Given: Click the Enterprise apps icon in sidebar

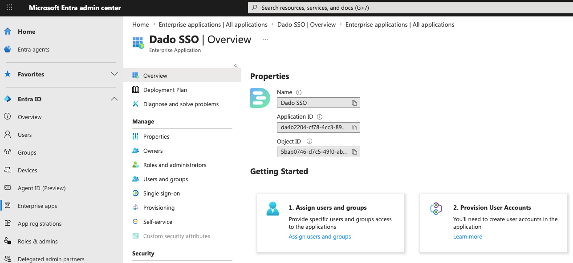Looking at the screenshot, I should [x=8, y=206].
